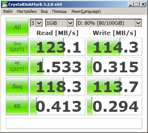
Task: Expand the test count dropdown showing 3
Action: [36, 23]
